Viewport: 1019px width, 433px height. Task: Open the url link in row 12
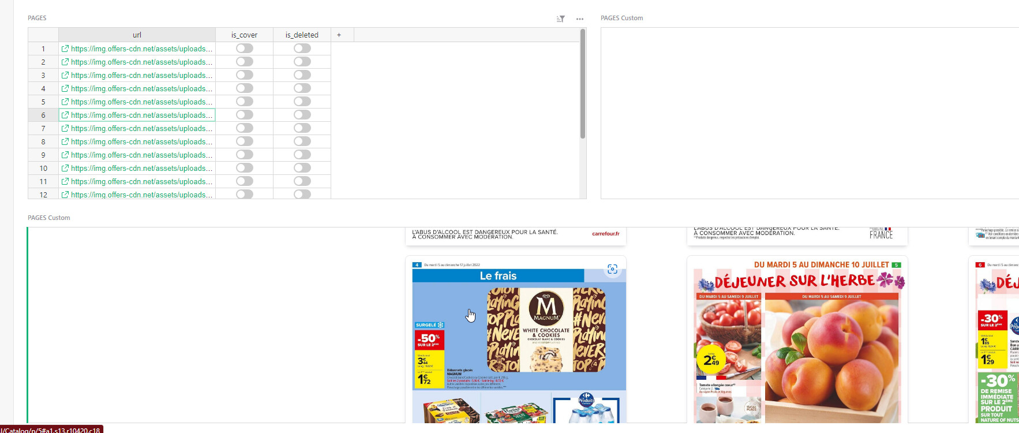[141, 195]
